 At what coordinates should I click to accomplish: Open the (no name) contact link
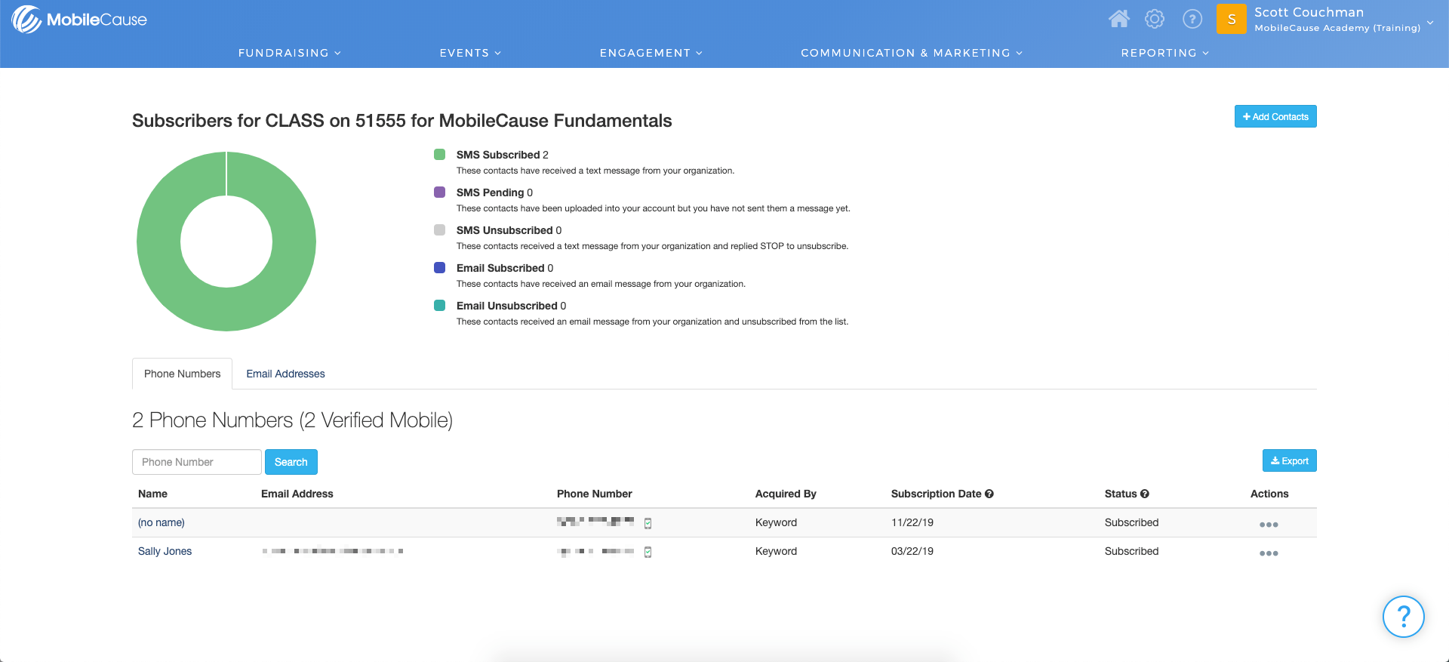[162, 522]
